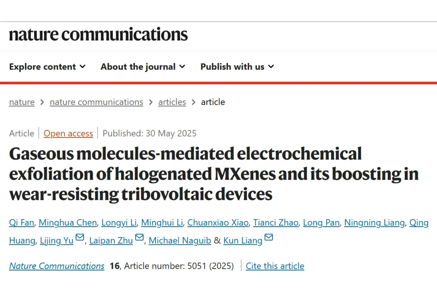Viewport: 437px width, 291px height.
Task: Click the envelope icon next to Laipan Zhu
Action: [x=140, y=237]
